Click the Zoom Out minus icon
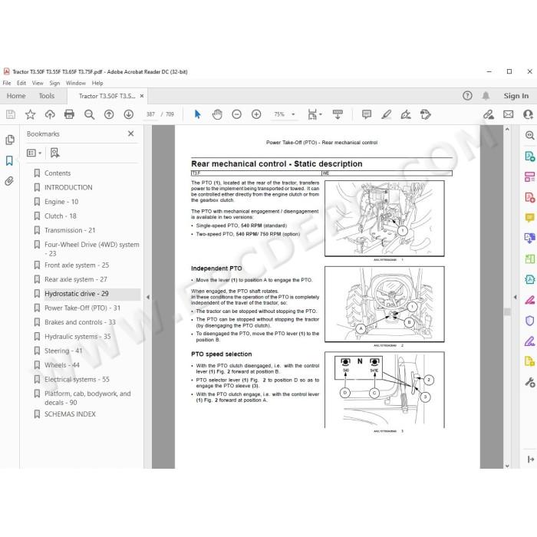This screenshot has width=537, height=537. 236,114
